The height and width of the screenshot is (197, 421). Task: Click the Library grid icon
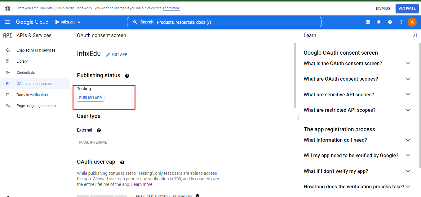click(x=8, y=61)
